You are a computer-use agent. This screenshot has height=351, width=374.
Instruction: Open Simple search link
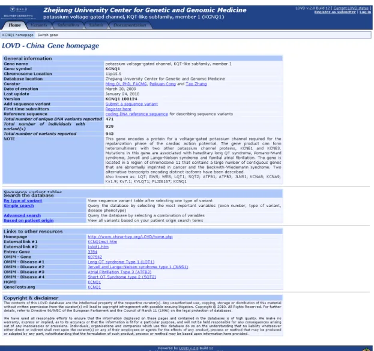coord(19,206)
